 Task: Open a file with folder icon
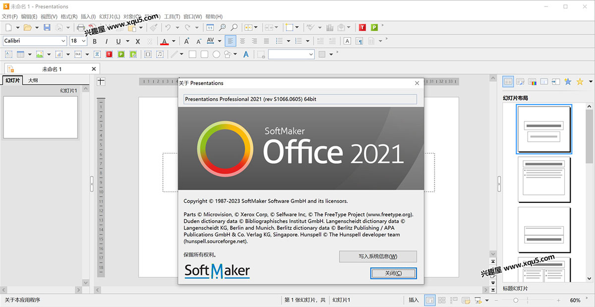click(27, 28)
